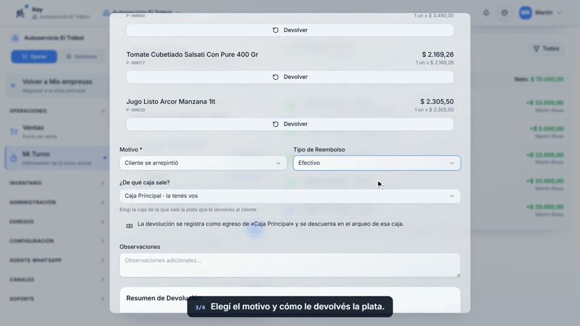Click back arrow icon beside Volver a Mis empresas

pos(13,85)
